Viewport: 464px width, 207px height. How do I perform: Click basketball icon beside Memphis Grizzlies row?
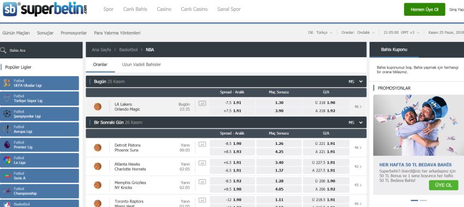98,185
